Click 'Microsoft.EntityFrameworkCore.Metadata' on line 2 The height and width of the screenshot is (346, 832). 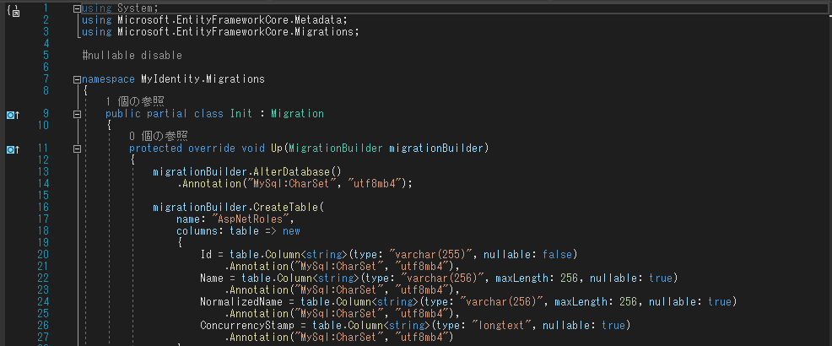click(x=232, y=20)
